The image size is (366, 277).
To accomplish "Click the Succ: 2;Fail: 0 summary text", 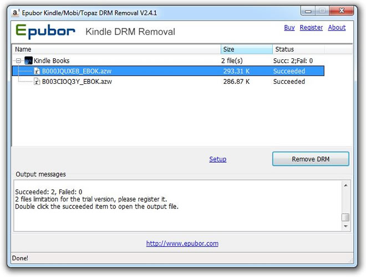I will 293,61.
